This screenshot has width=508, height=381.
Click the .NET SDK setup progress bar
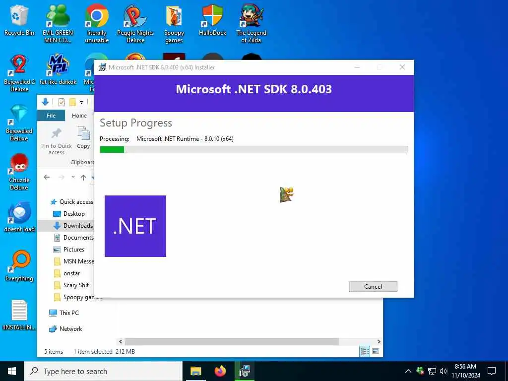(254, 149)
